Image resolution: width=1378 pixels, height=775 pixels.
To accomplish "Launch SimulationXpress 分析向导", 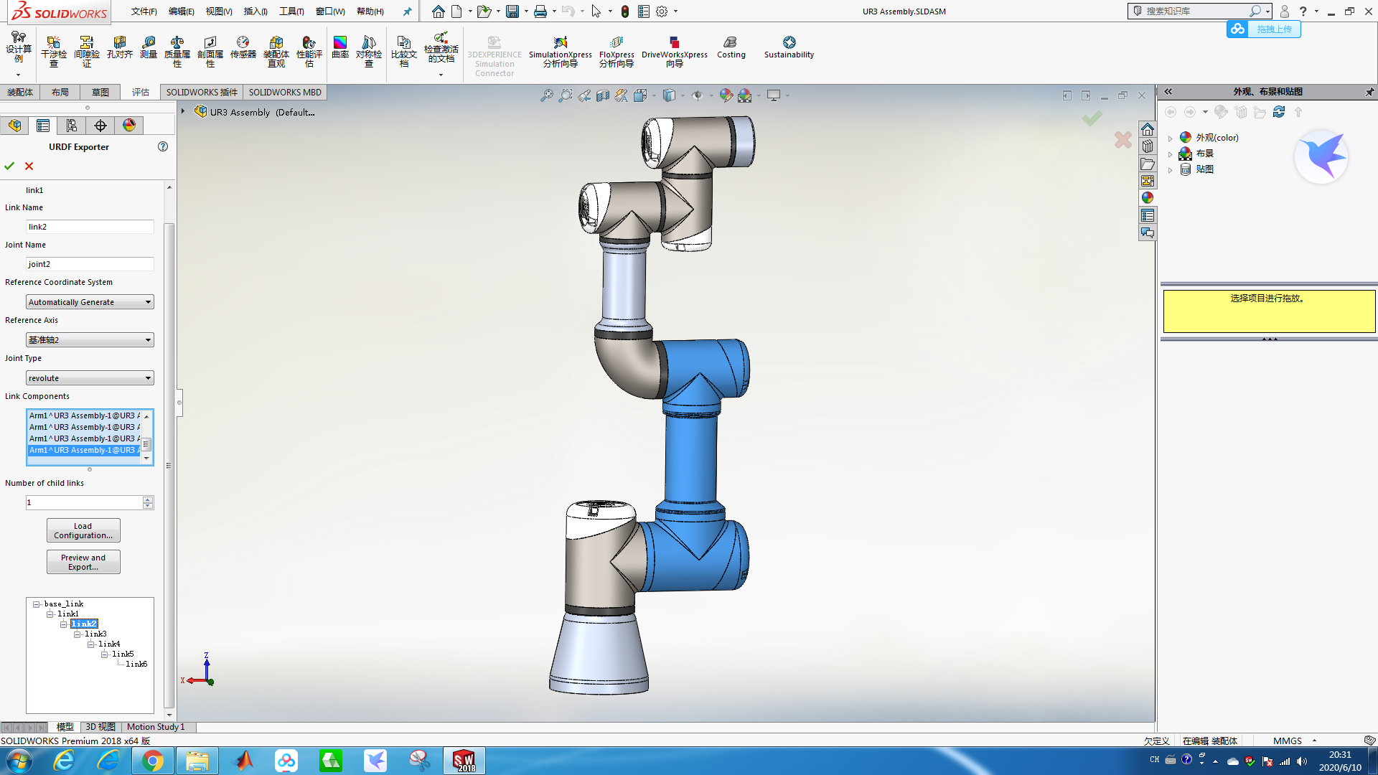I will click(x=560, y=52).
